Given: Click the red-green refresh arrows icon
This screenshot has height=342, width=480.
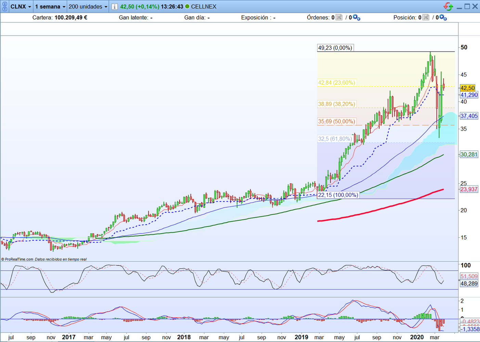Looking at the screenshot, I should (448, 6).
